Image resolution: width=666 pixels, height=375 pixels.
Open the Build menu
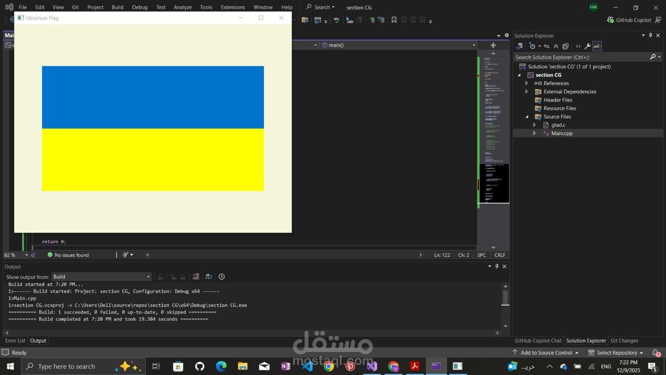coord(118,7)
